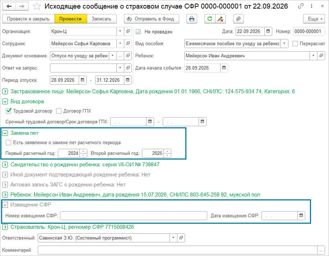This screenshot has height=256, width=329.
Task: Open the Вид пособия dropdown list
Action: [284, 44]
